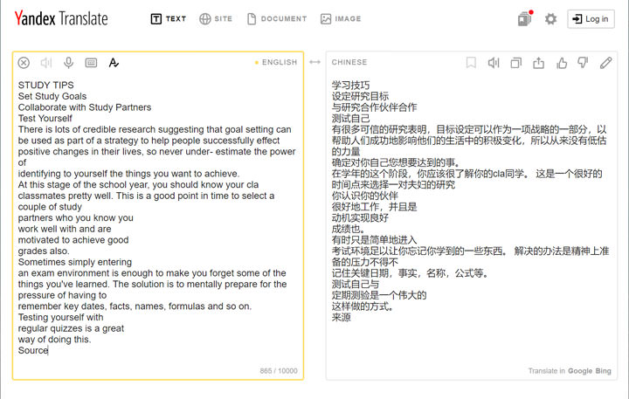Image resolution: width=629 pixels, height=399 pixels.
Task: Open translation in Google
Action: point(580,371)
